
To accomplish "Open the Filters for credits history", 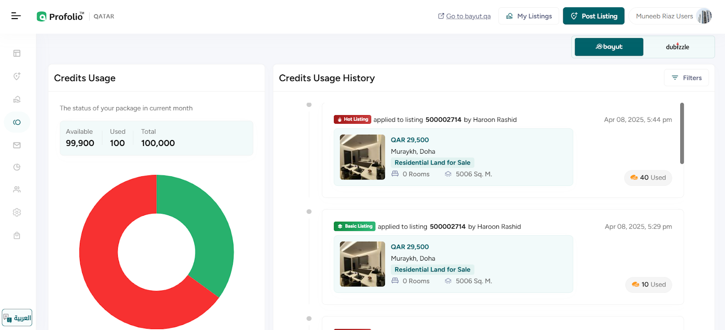I will coord(686,78).
